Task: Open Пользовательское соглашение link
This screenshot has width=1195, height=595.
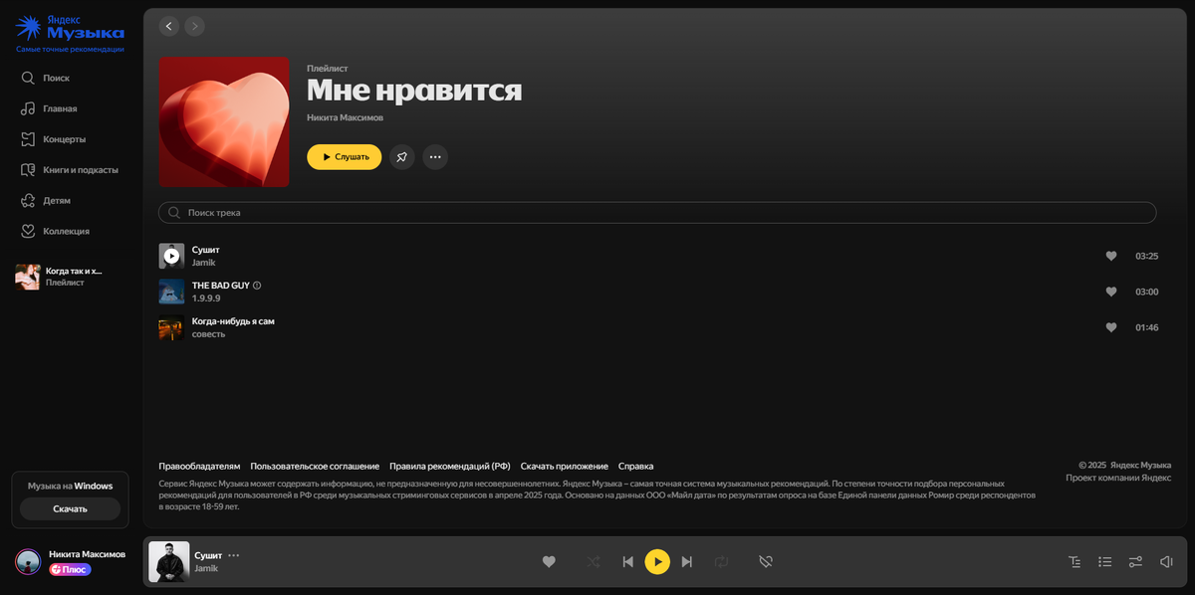Action: (x=315, y=466)
